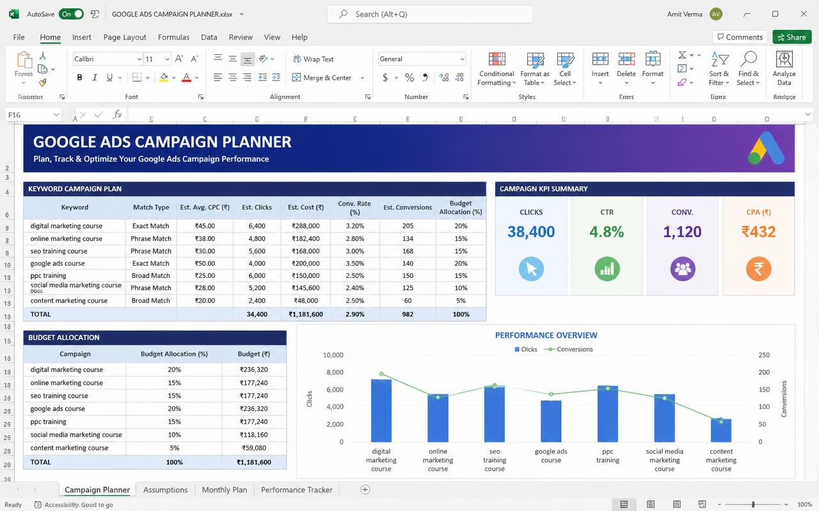Viewport: 819px width, 511px height.
Task: Click the Middle Align icon
Action: [232, 59]
